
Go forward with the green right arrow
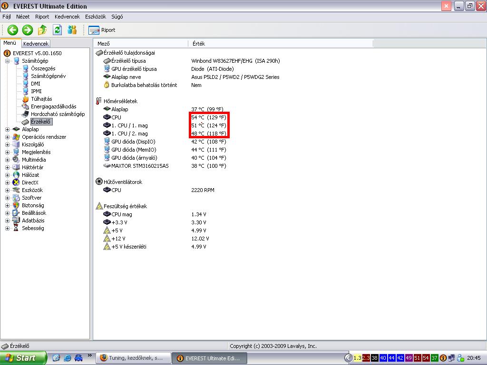(x=27, y=30)
